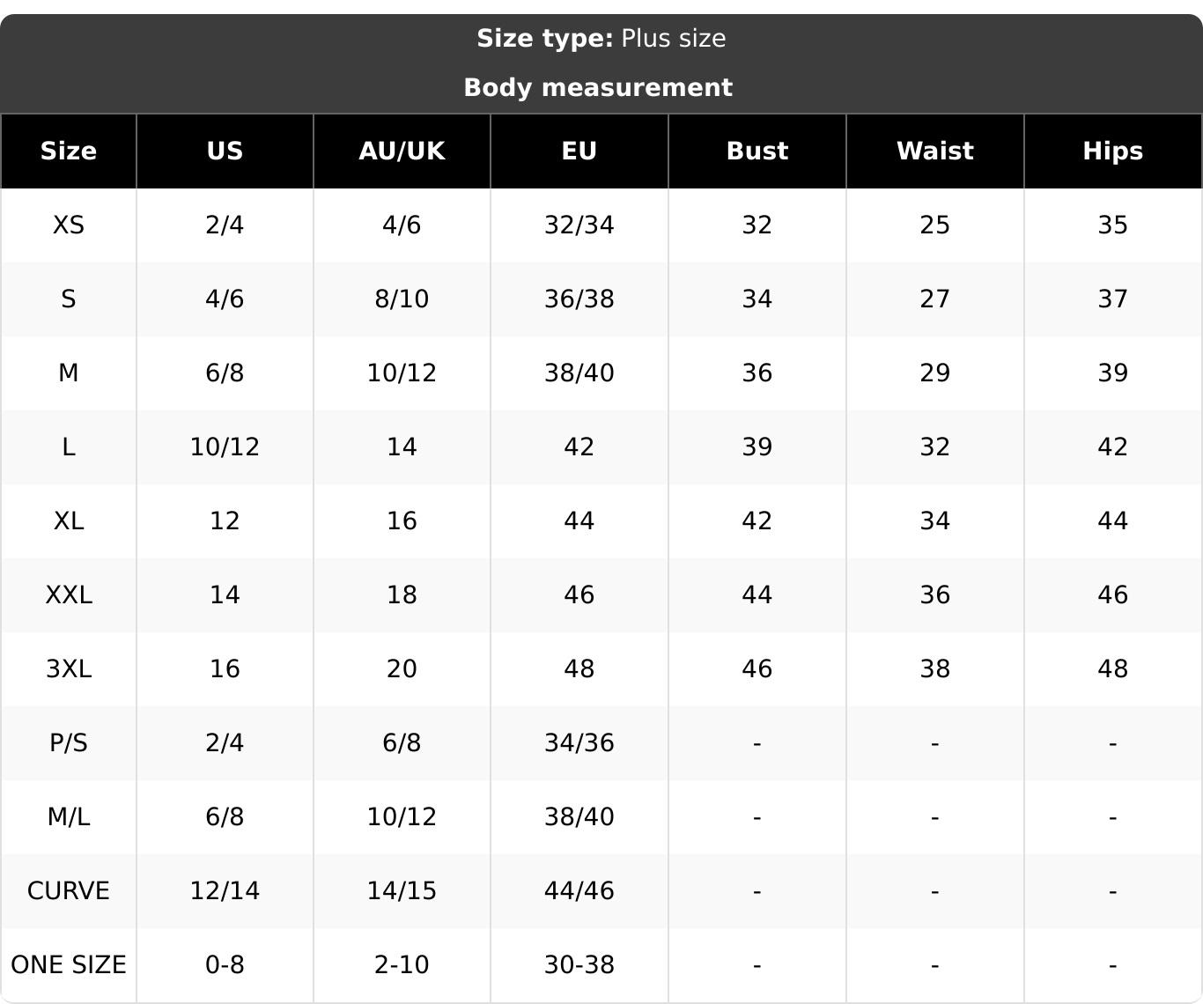Screen dimensions: 1203x1004
Task: Select the AU/UK column header
Action: [x=402, y=151]
